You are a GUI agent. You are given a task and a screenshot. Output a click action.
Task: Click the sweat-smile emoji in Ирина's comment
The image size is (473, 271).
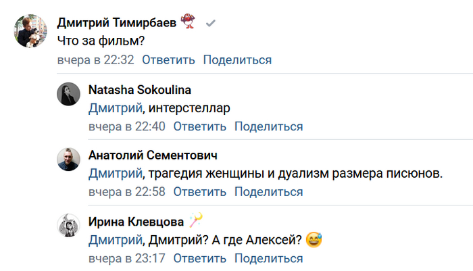[x=313, y=239]
